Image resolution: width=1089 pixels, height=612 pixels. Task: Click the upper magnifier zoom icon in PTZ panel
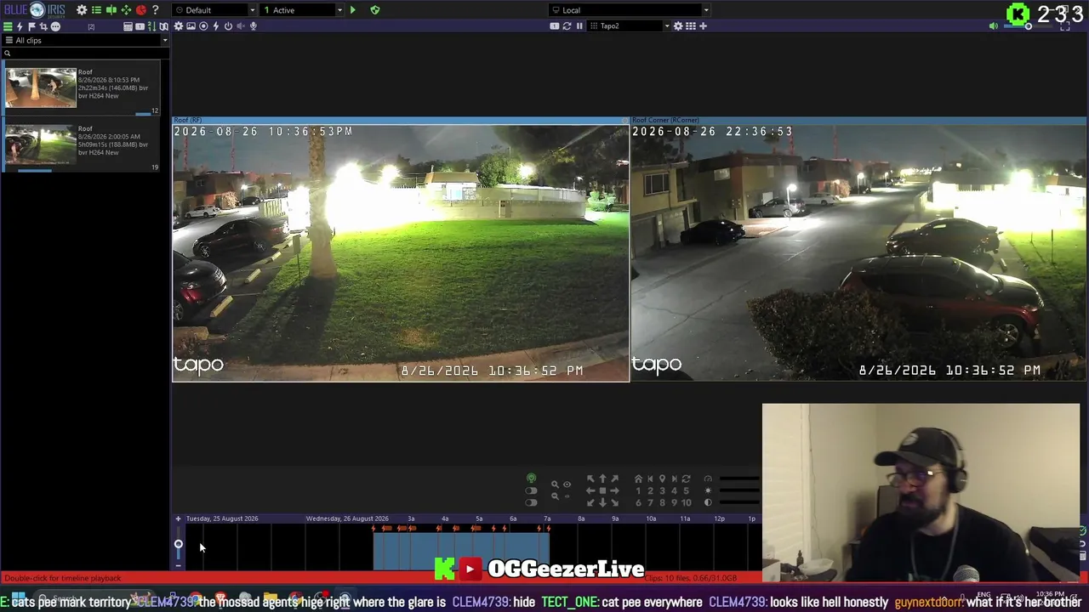coord(555,484)
